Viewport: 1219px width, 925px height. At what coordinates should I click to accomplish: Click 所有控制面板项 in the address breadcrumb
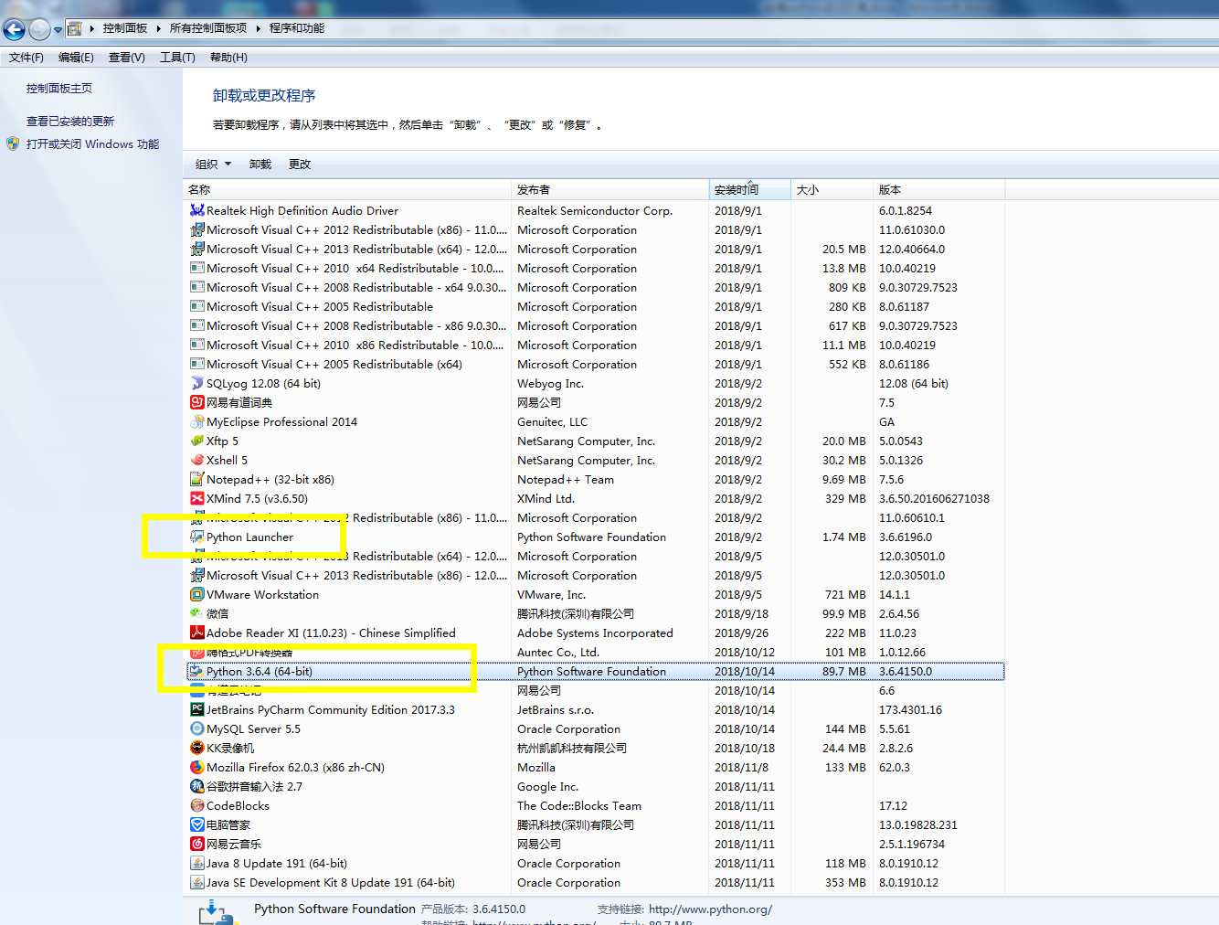click(x=208, y=28)
